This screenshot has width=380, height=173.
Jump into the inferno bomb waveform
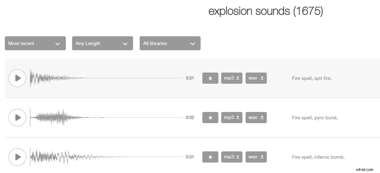pyautogui.click(x=107, y=157)
